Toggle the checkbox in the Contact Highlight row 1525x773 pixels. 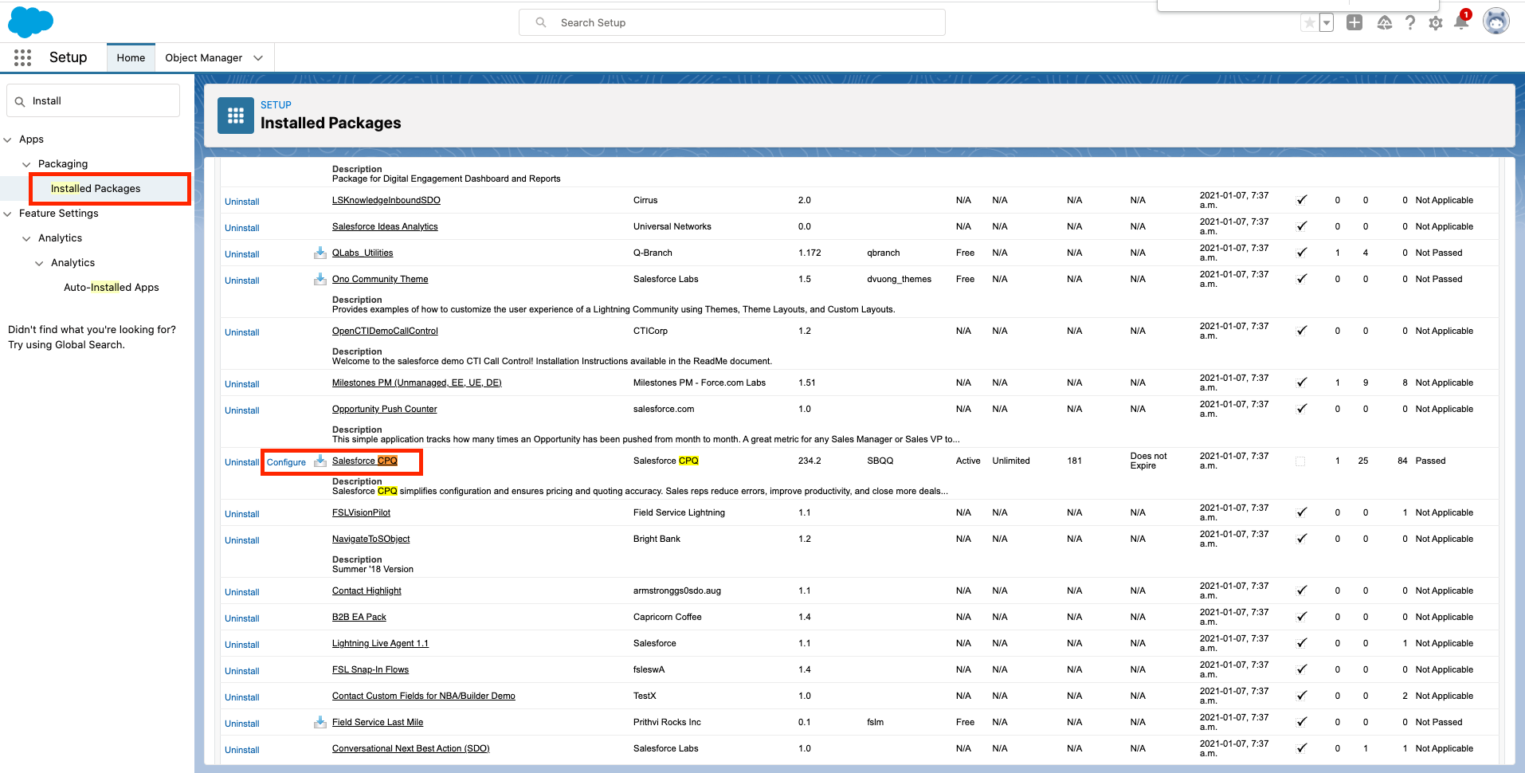coord(1301,591)
